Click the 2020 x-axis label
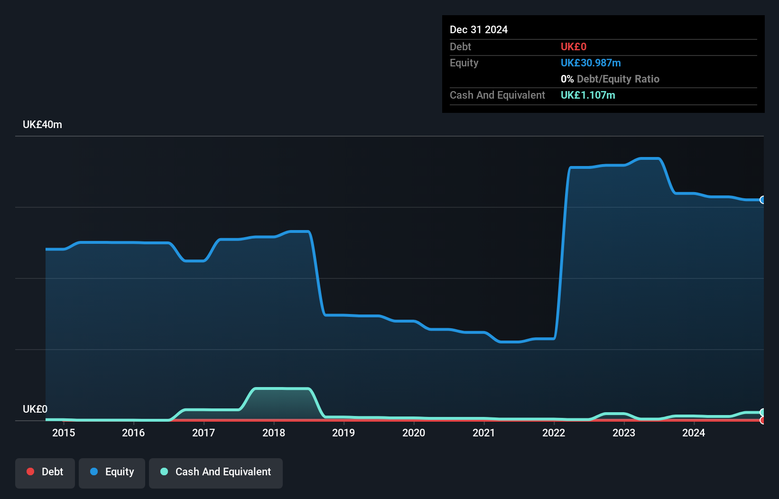 pyautogui.click(x=414, y=433)
